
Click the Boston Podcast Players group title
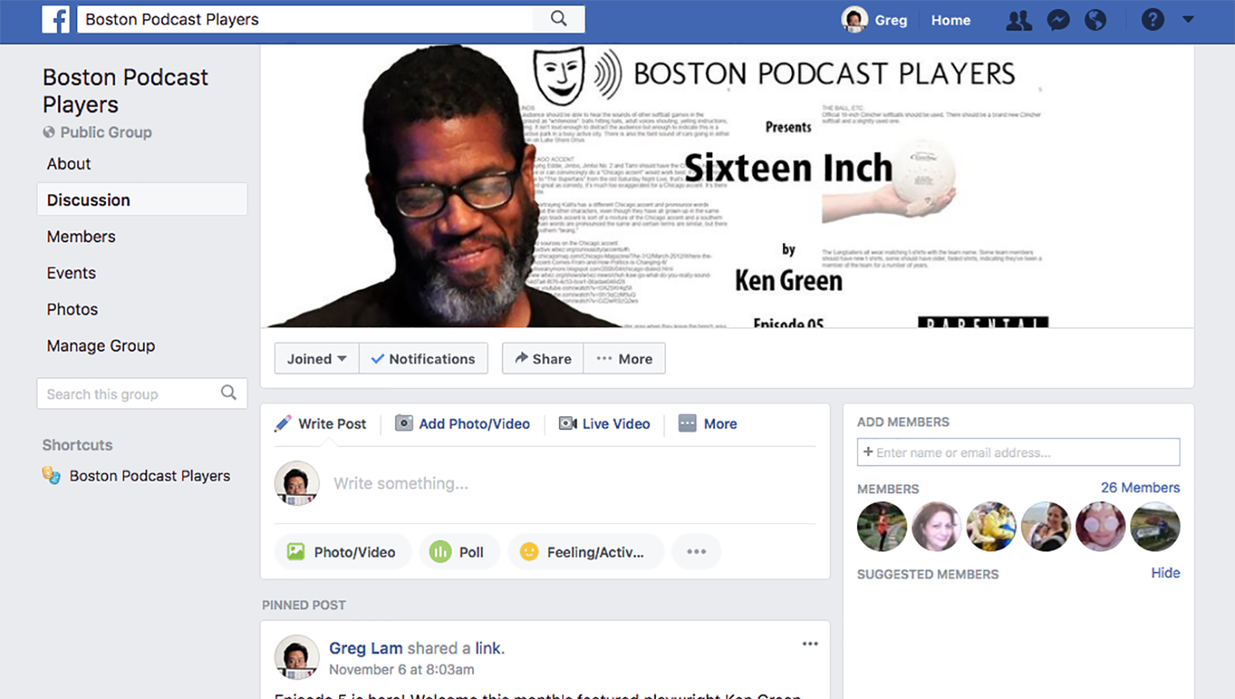125,90
